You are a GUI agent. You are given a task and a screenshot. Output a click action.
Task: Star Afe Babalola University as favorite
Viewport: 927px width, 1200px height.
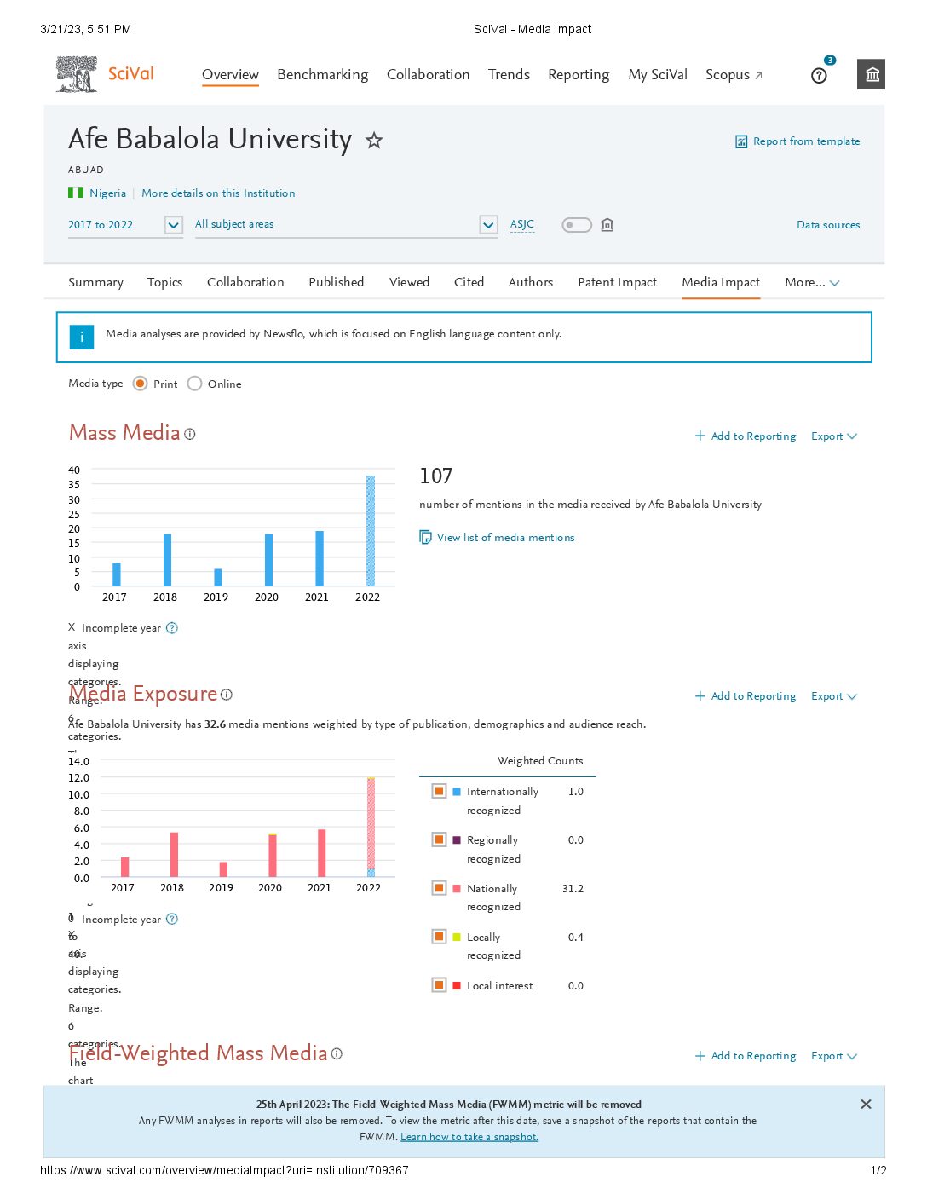(374, 141)
